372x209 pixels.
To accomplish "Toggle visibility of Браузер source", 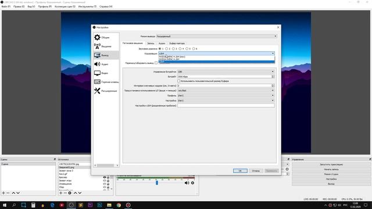I will [105, 177].
